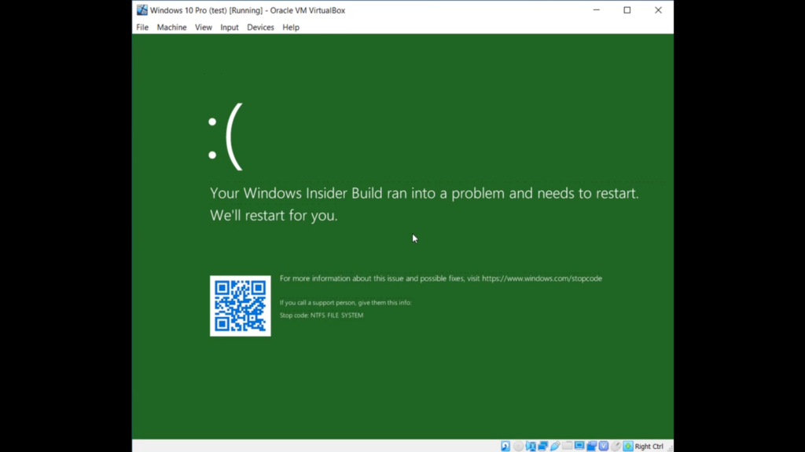Click the 'We'll restart for you.' text
This screenshot has width=805, height=452.
point(274,215)
